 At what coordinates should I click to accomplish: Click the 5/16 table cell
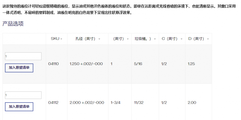(x=139, y=64)
